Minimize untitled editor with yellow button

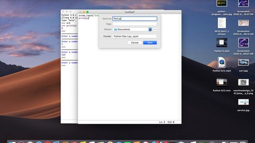(84, 12)
